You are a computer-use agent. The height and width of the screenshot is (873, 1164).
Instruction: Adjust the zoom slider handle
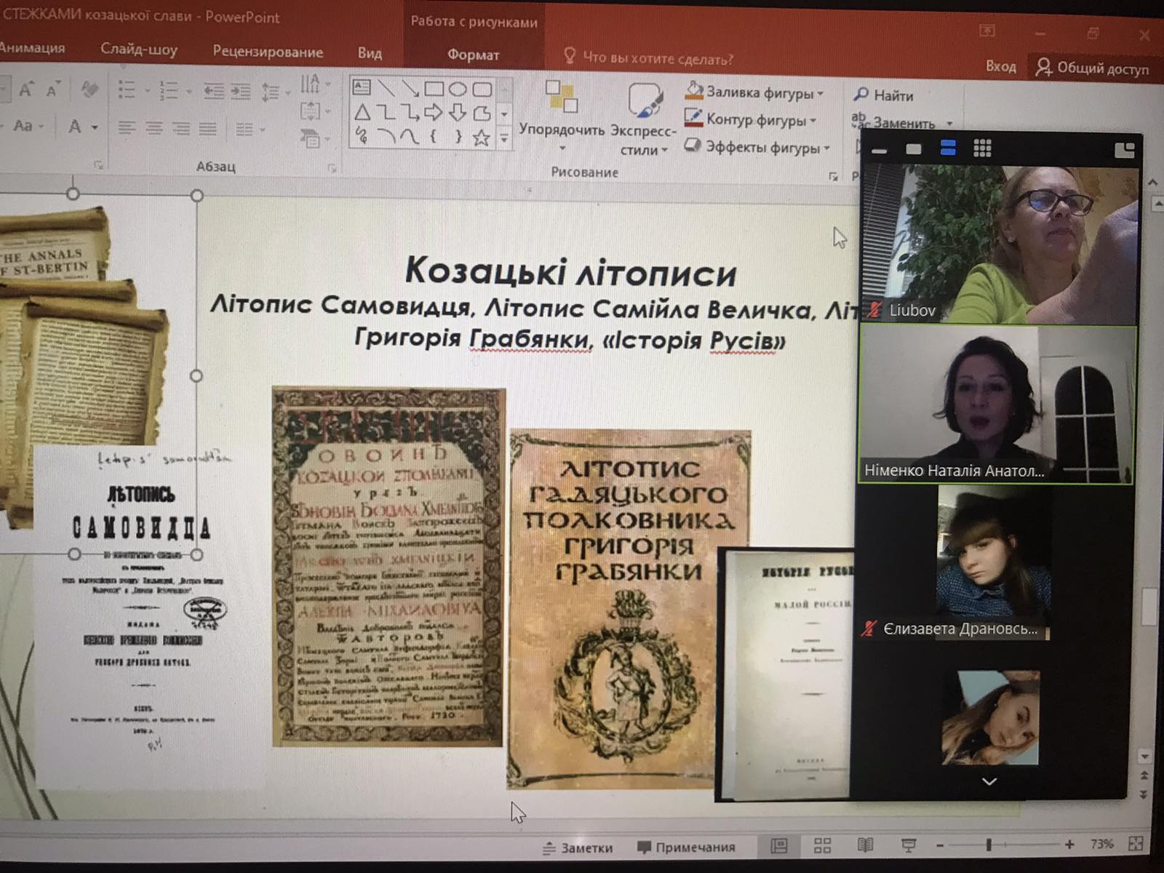click(x=989, y=845)
